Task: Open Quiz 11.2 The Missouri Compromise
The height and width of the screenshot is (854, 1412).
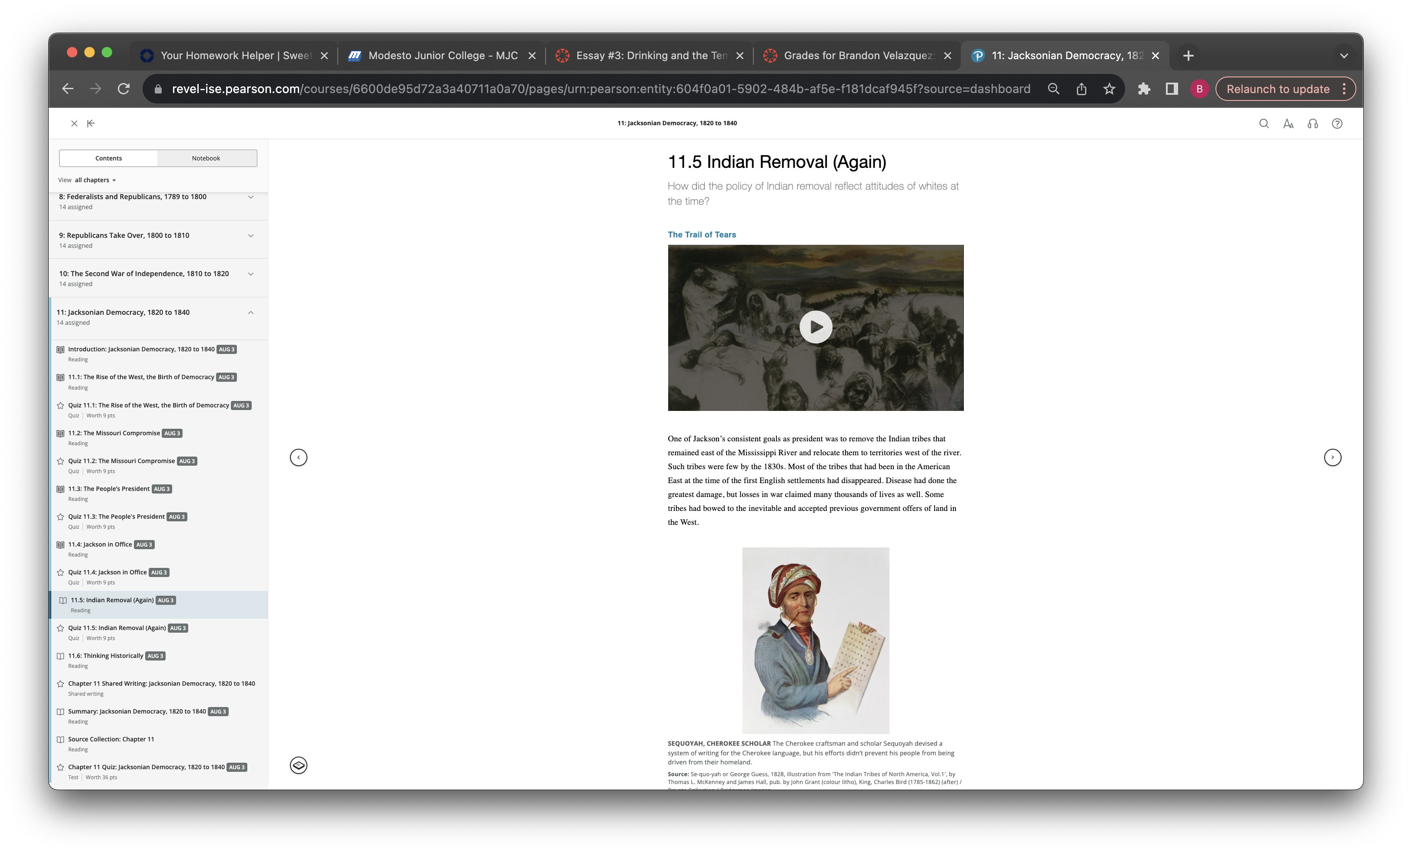Action: coord(121,461)
